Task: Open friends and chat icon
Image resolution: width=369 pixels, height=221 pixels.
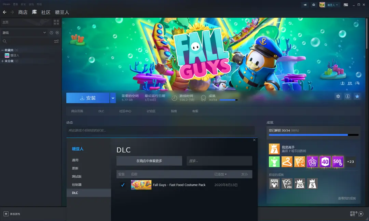Action: coord(361,214)
